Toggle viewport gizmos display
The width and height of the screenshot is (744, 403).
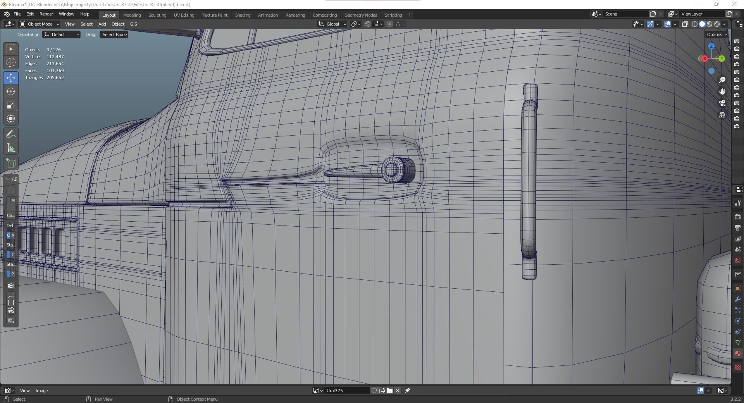(x=650, y=24)
